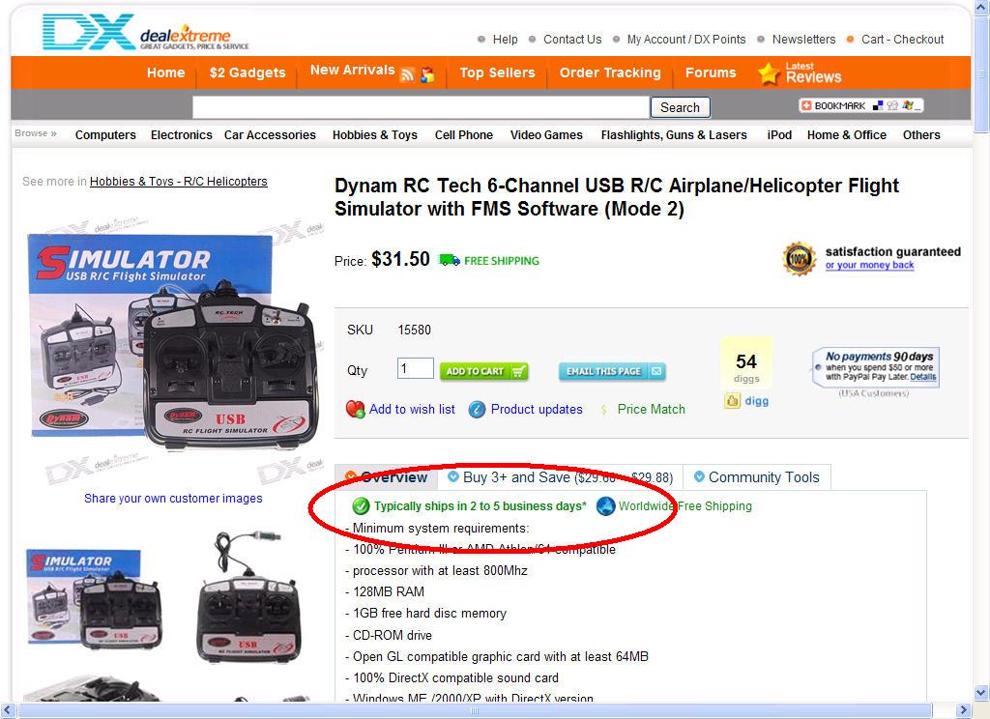Viewport: 990px width, 719px height.
Task: Click the red heart wish list icon
Action: 355,409
